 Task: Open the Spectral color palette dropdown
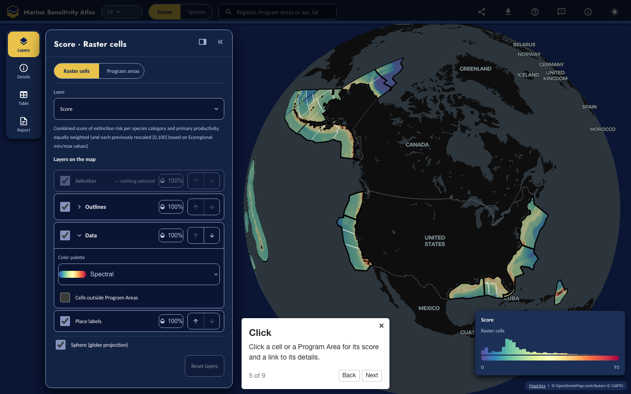[139, 274]
